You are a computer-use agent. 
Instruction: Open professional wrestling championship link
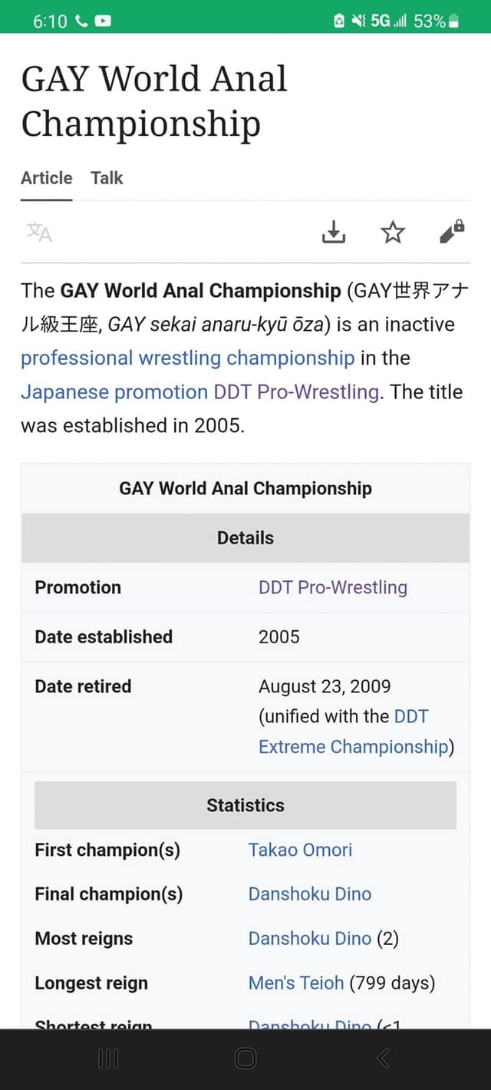coord(187,358)
